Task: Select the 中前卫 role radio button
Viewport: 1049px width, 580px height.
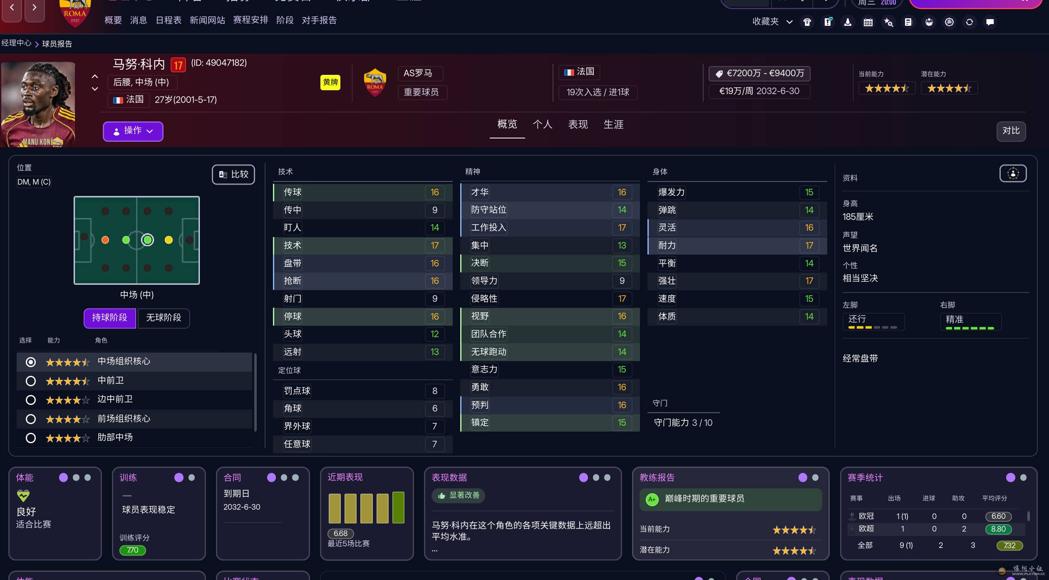Action: point(30,381)
